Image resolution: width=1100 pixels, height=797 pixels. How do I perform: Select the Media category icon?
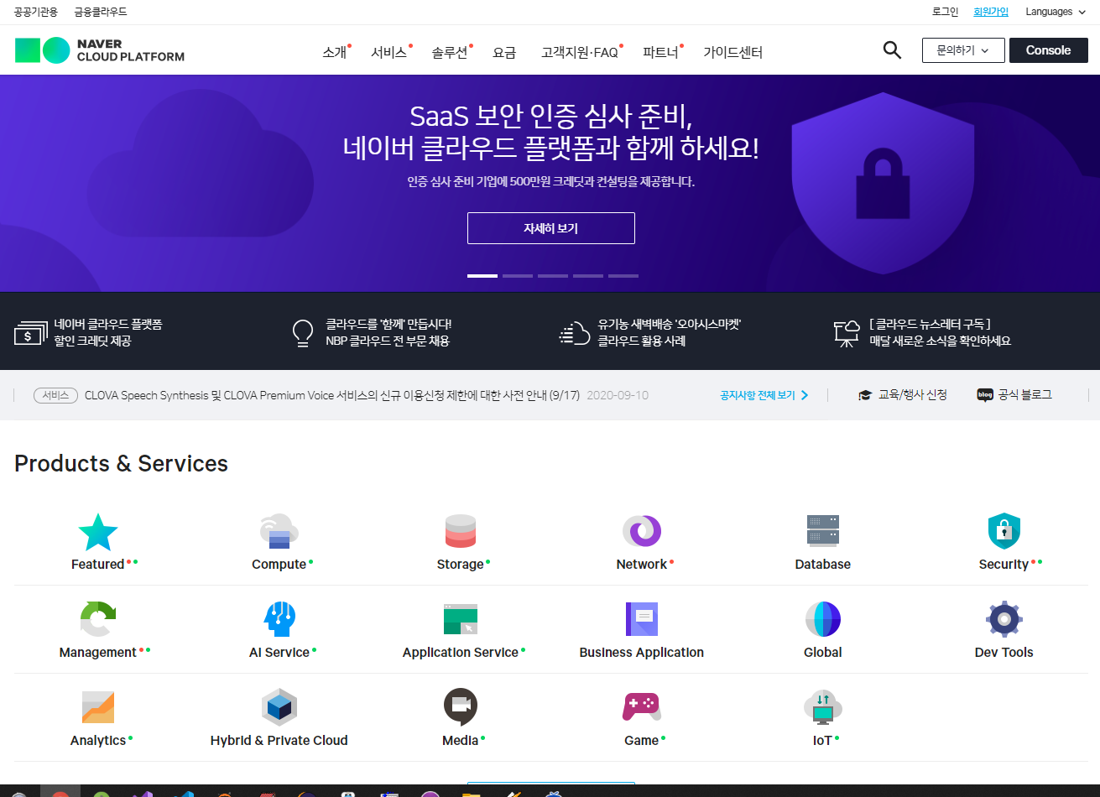tap(461, 708)
